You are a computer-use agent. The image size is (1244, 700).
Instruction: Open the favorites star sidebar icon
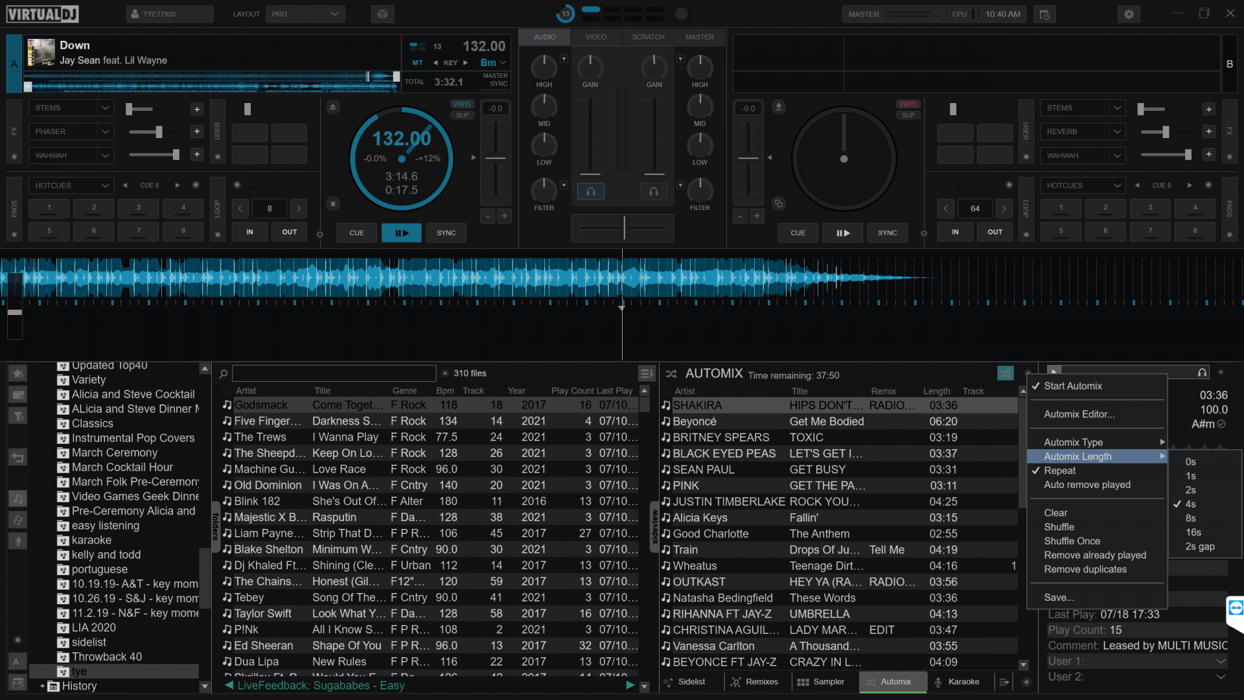pyautogui.click(x=18, y=373)
